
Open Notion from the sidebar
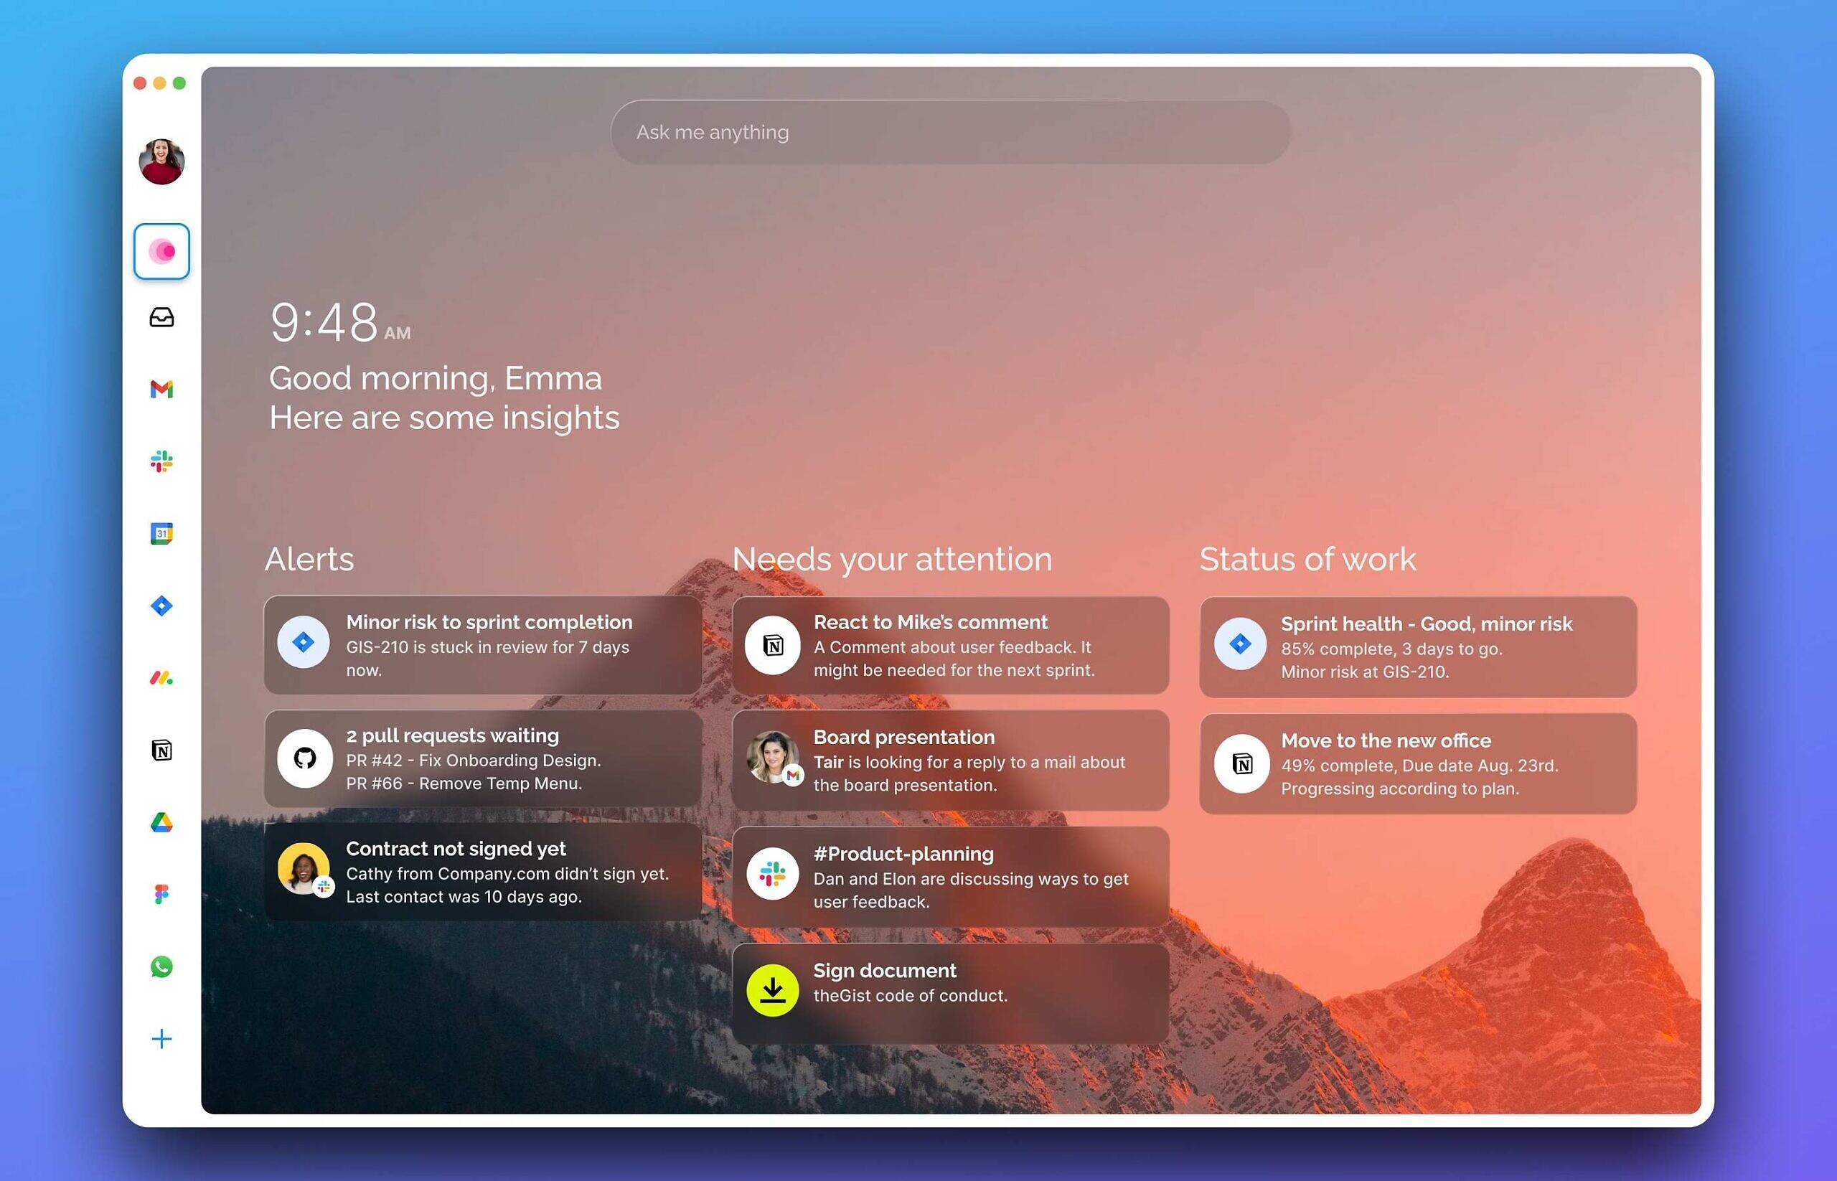pyautogui.click(x=161, y=750)
